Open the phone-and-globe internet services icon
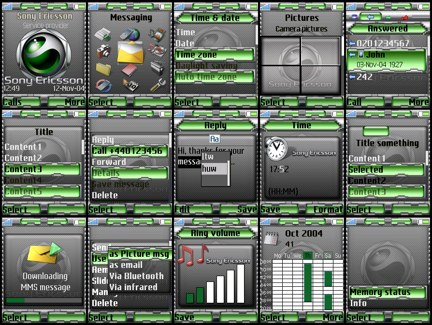The width and height of the screenshot is (432, 325). 130,35
